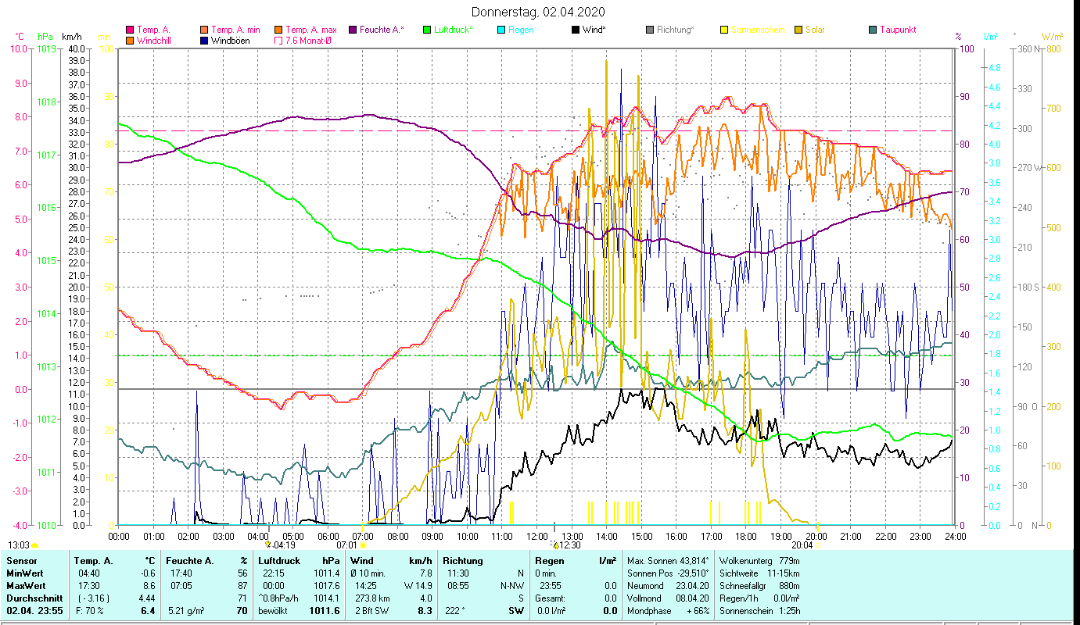Click the W/m² axis unit label

coord(1052,37)
